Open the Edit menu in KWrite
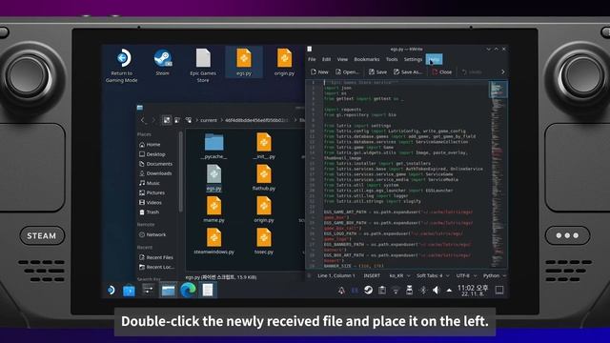 coord(326,59)
